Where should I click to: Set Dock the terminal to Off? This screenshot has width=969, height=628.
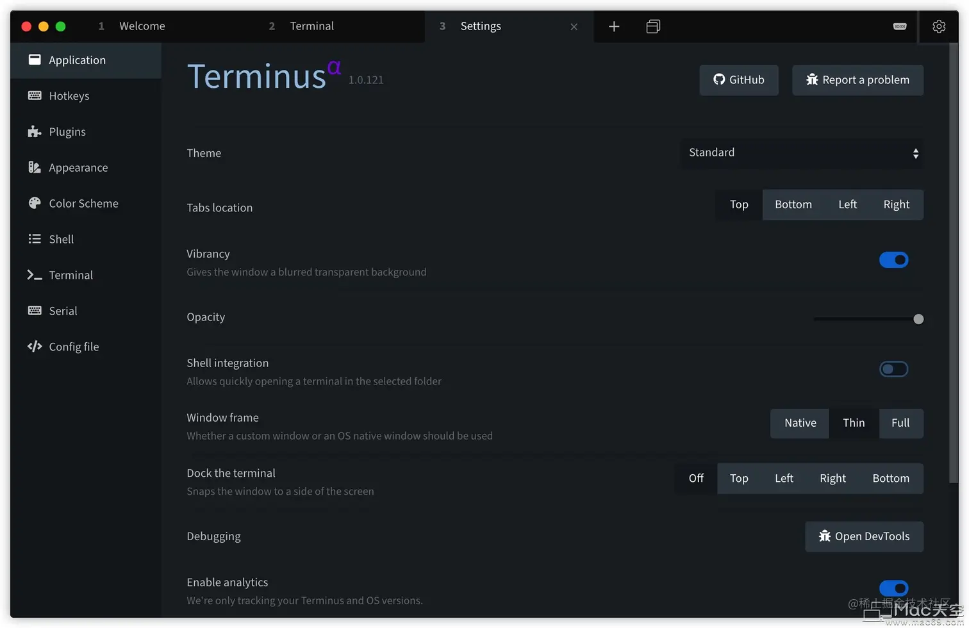696,479
